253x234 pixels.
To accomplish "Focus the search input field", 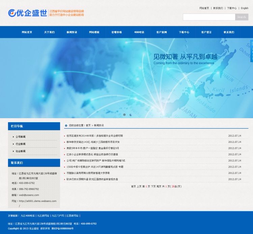I will pyautogui.click(x=209, y=17).
